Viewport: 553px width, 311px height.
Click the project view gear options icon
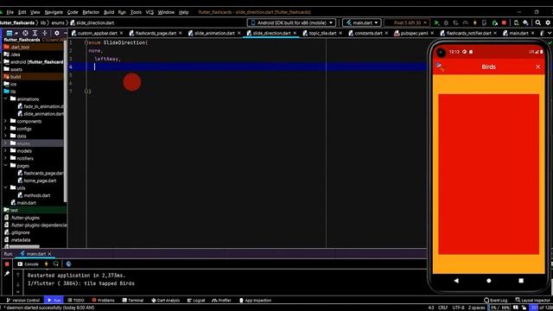pos(57,33)
